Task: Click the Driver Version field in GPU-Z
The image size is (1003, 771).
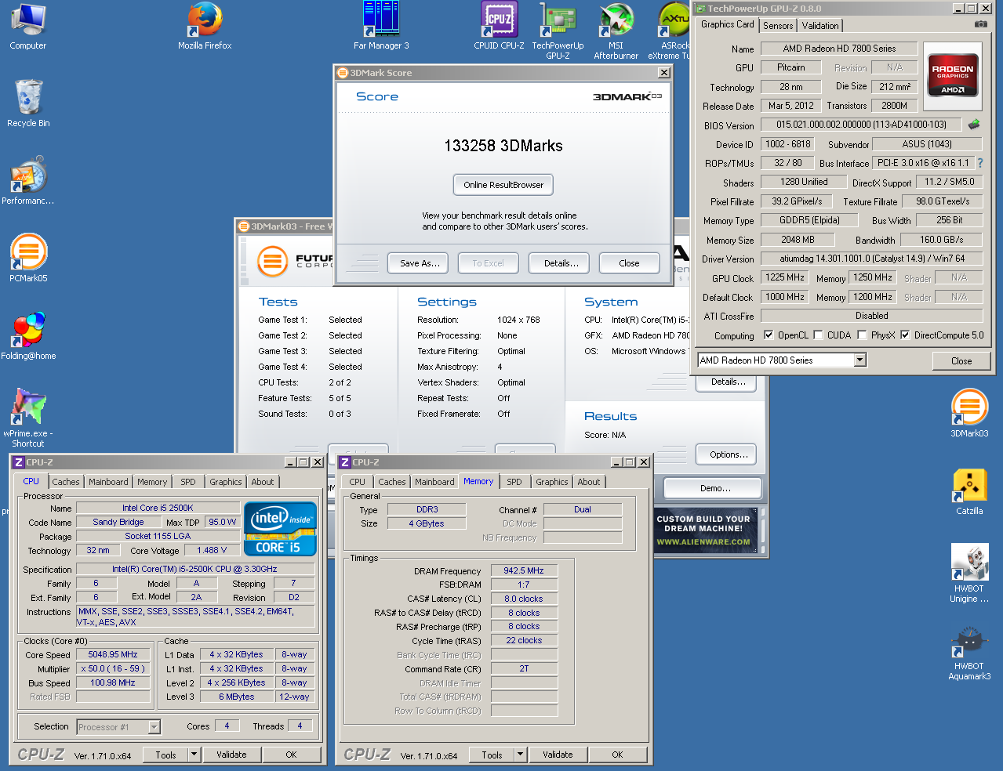Action: (872, 259)
